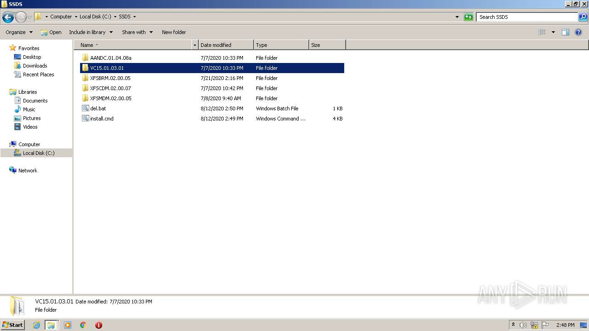Create a New folder
589x331 pixels.
(x=174, y=32)
